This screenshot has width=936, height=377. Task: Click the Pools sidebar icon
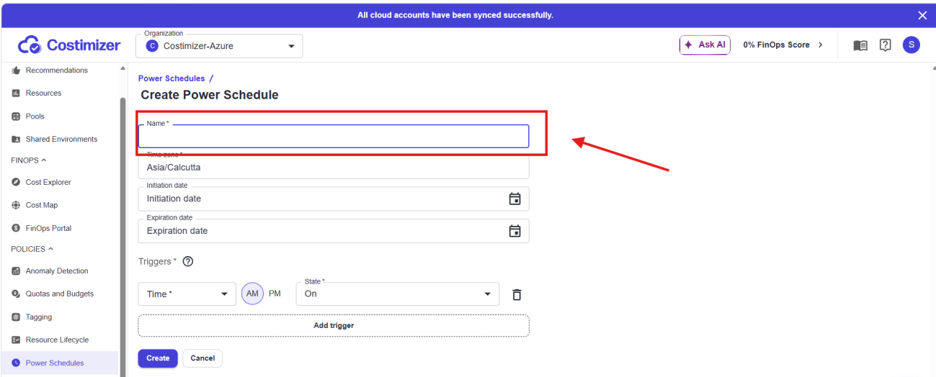click(16, 117)
